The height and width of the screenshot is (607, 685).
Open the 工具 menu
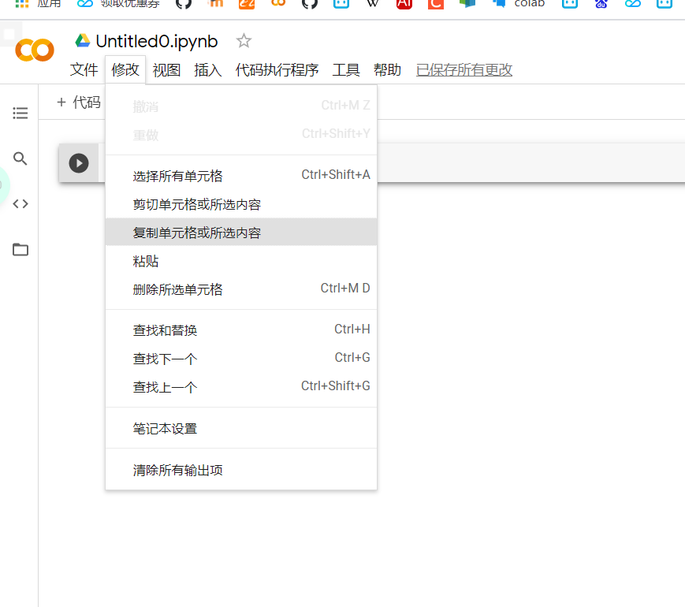click(345, 69)
